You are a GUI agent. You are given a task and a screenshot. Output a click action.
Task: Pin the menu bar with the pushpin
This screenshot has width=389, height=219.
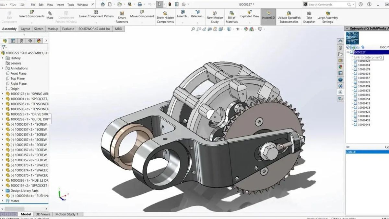coord(93,5)
